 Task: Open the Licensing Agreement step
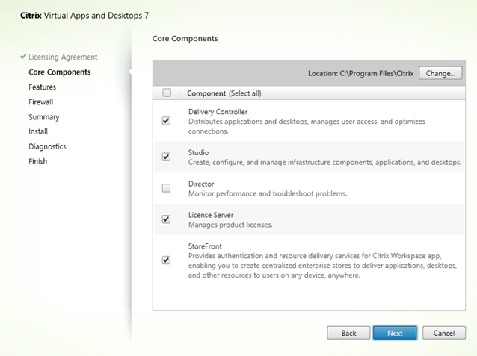click(63, 57)
